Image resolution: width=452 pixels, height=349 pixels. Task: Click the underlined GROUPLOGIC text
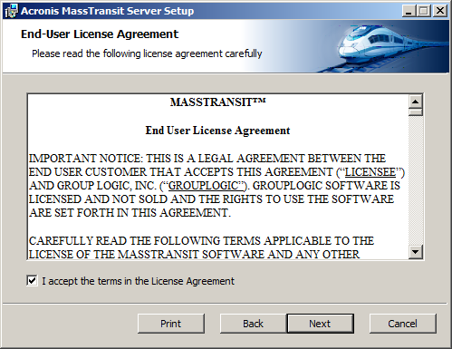click(206, 186)
